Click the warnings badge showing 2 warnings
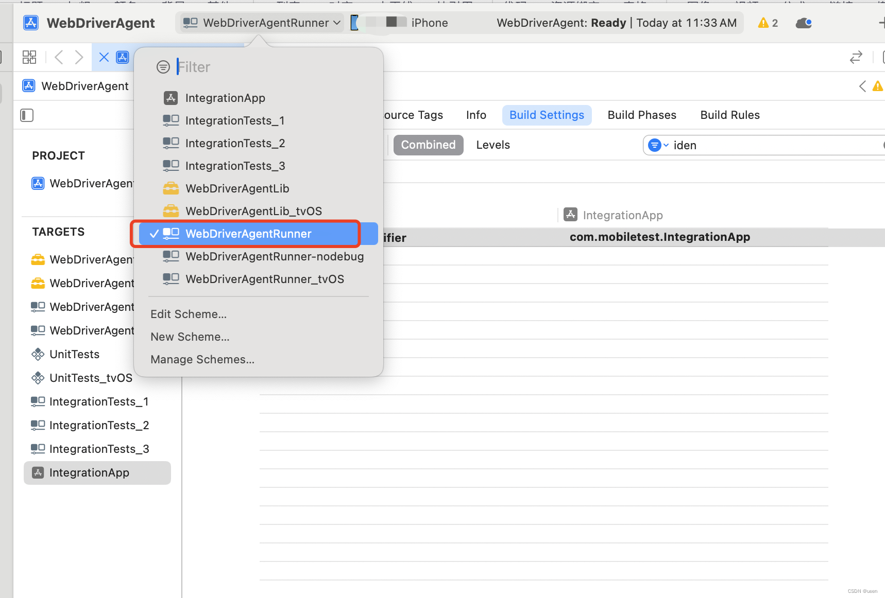Viewport: 885px width, 598px height. point(768,23)
